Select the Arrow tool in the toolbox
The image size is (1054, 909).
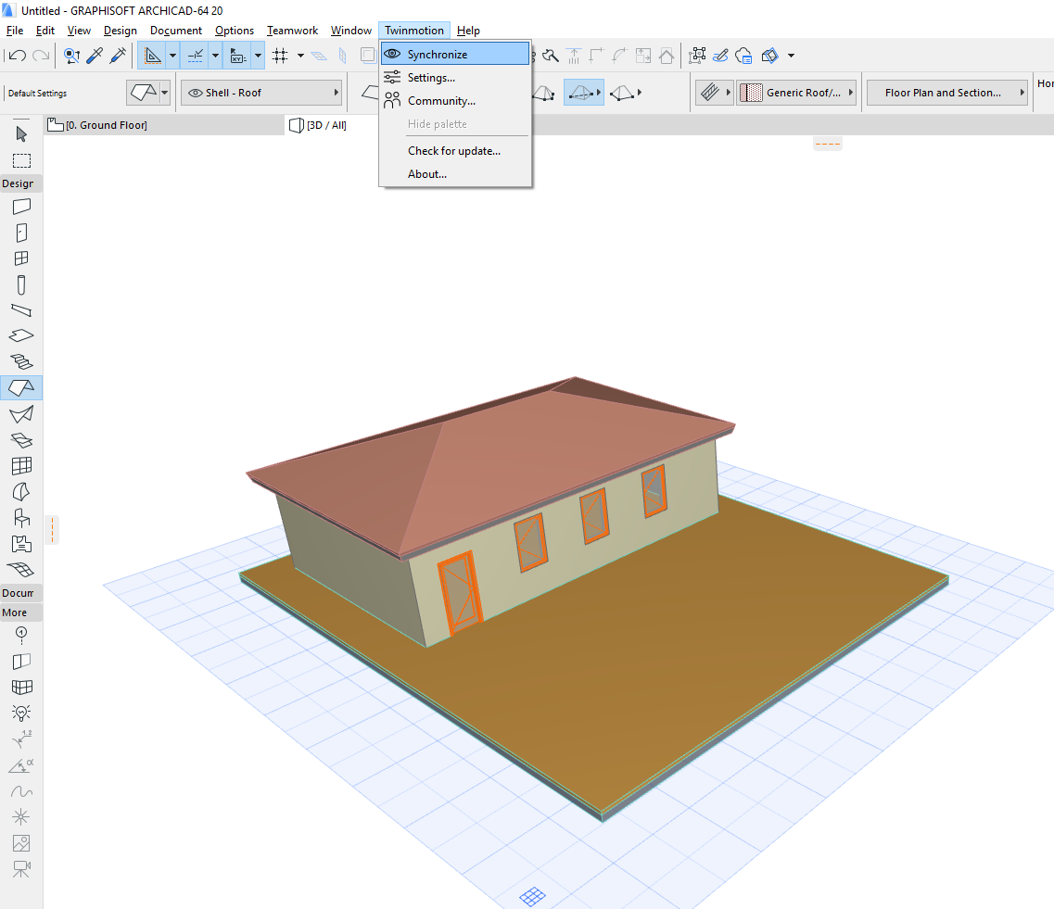(21, 134)
